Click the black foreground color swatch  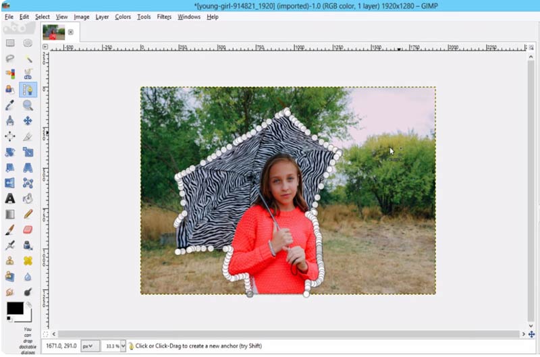click(x=15, y=308)
